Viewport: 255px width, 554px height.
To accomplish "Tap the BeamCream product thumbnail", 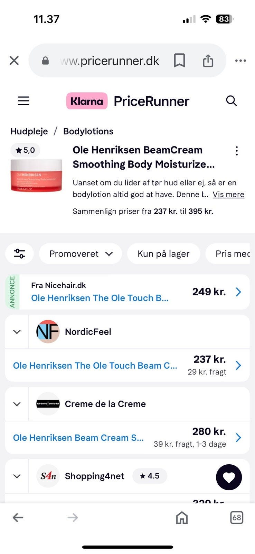I will tap(36, 175).
